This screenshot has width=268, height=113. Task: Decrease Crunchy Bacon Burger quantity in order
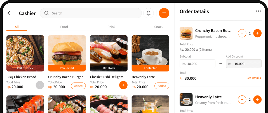point(242,33)
